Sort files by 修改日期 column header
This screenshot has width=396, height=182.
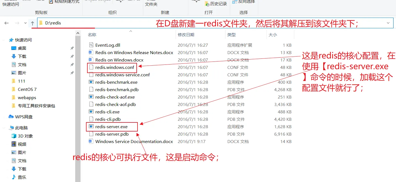(x=186, y=35)
